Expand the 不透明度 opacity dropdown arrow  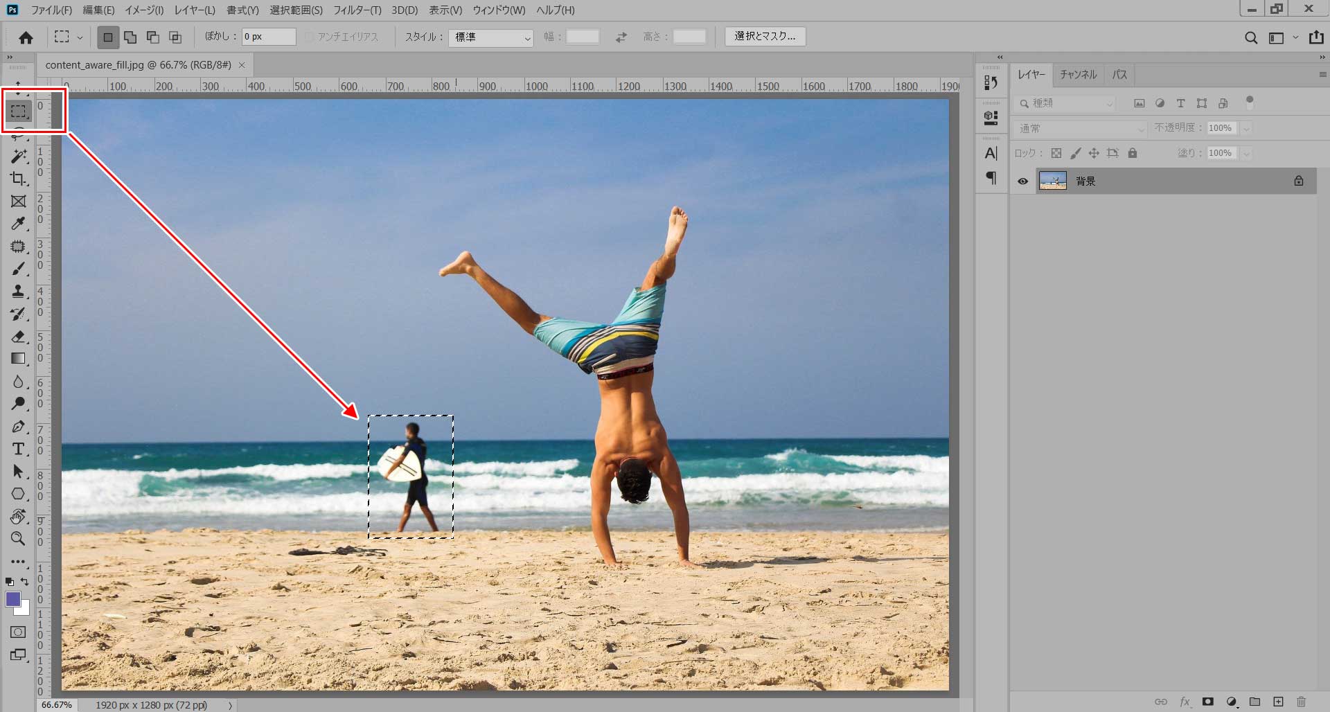pyautogui.click(x=1246, y=128)
